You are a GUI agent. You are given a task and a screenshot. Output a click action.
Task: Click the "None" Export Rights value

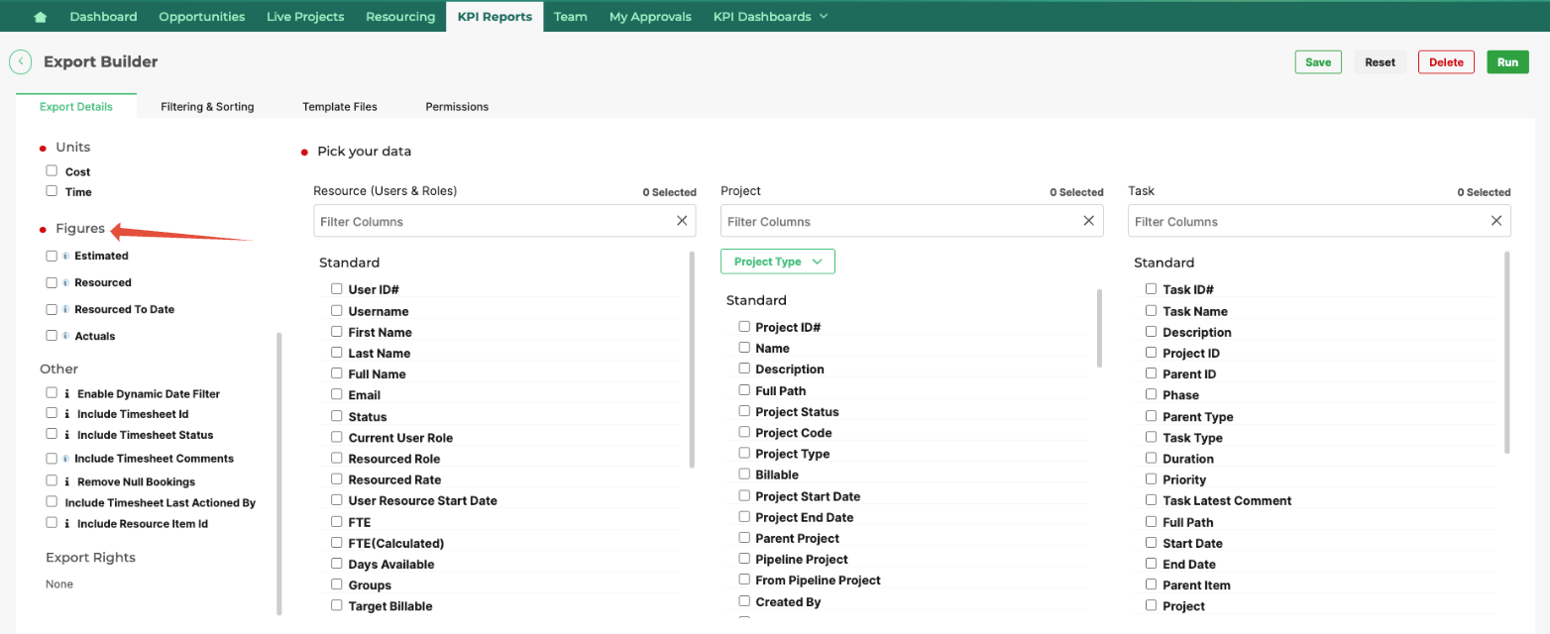(x=59, y=584)
